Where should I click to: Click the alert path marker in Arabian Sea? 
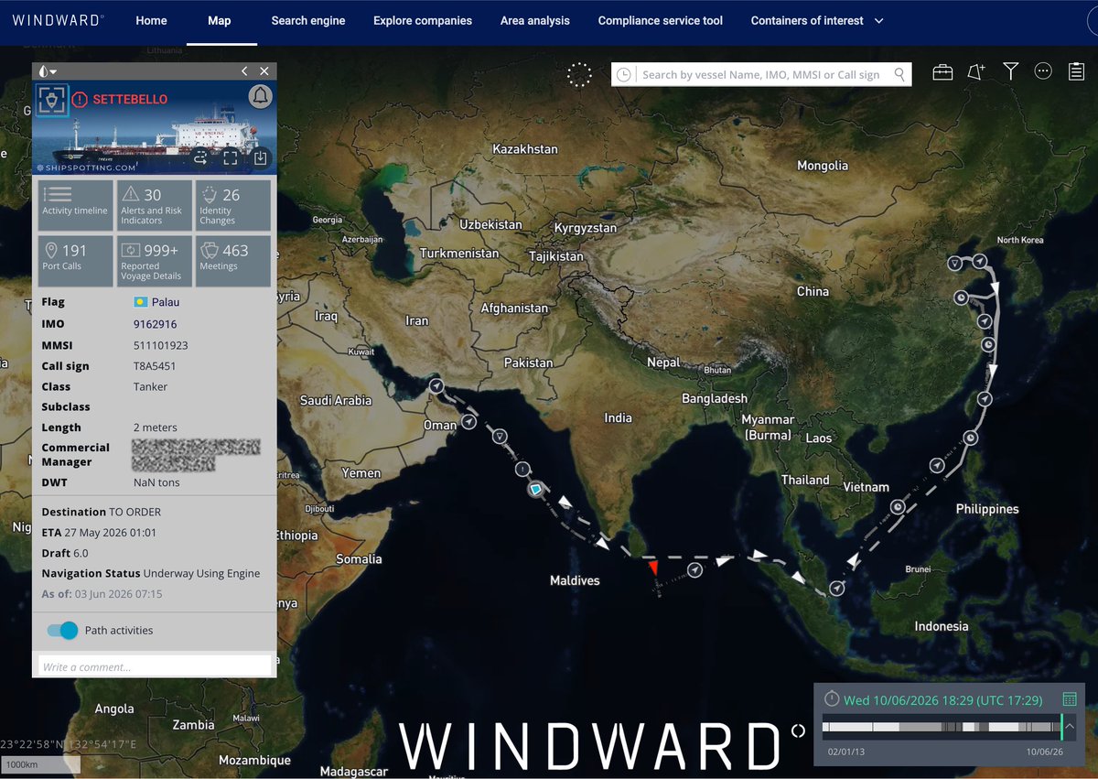click(x=522, y=470)
